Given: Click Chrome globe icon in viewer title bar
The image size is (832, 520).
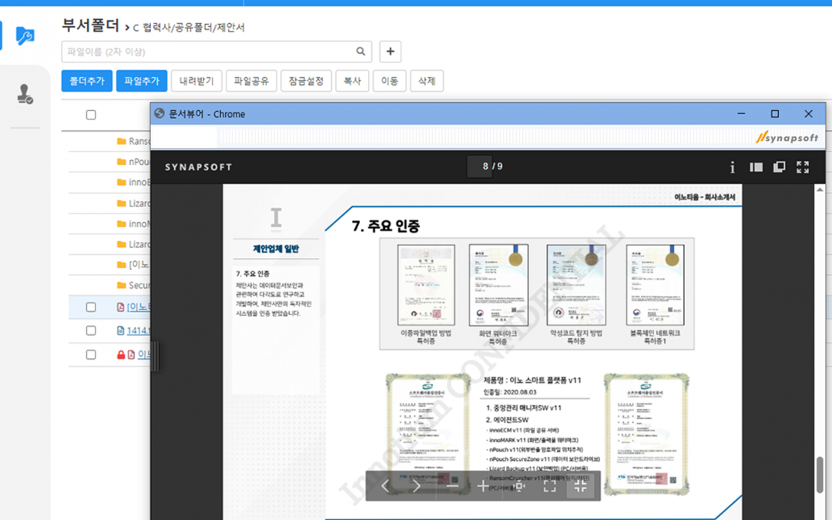Looking at the screenshot, I should point(159,113).
